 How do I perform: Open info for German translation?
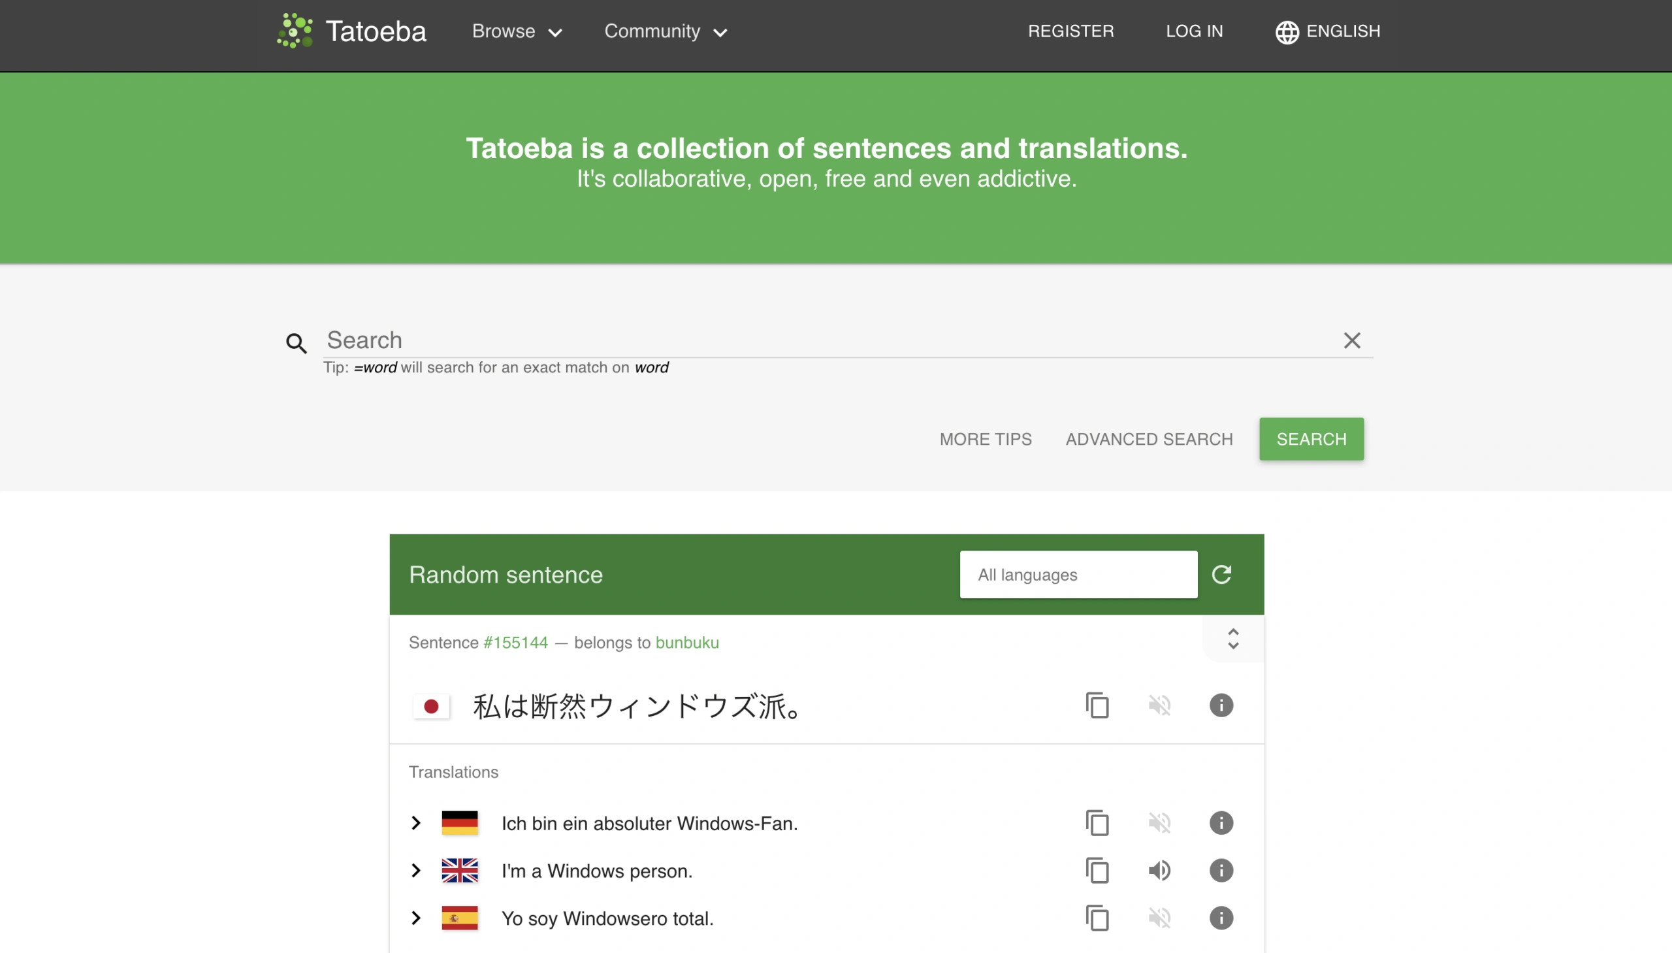click(1221, 823)
